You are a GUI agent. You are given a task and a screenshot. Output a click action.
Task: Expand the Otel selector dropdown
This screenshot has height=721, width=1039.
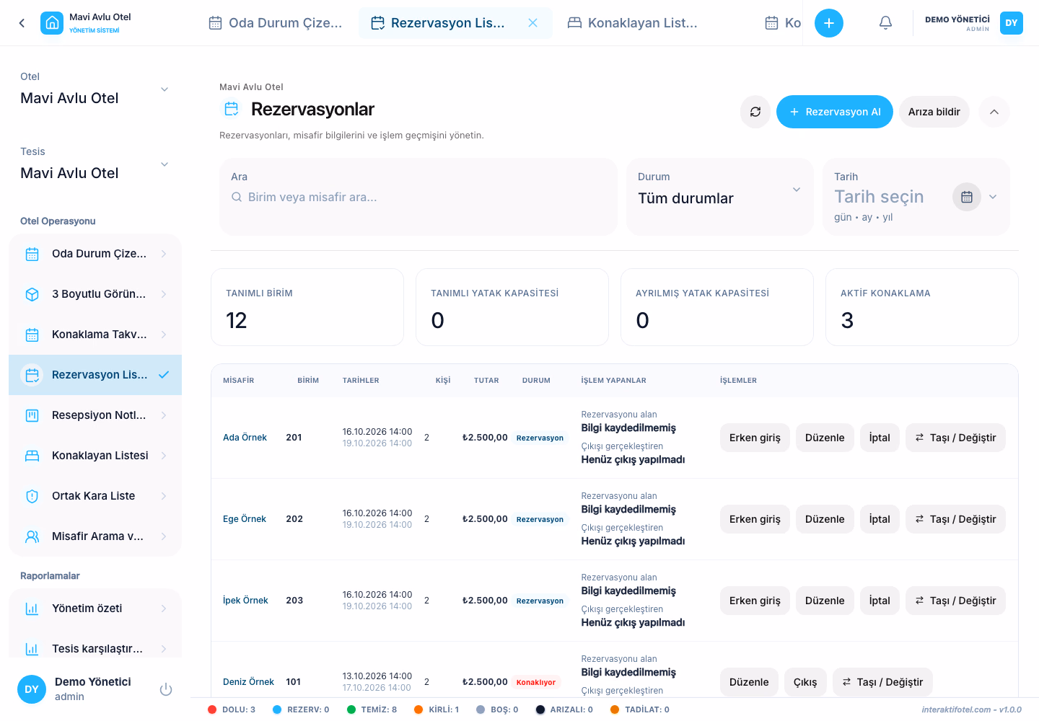tap(165, 89)
